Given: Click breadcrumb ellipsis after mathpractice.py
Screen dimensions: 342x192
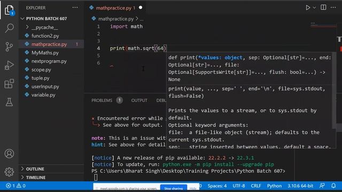Looking at the screenshot, I should point(142,19).
